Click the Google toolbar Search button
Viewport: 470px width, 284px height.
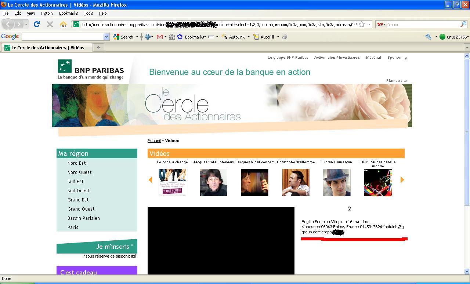click(123, 37)
